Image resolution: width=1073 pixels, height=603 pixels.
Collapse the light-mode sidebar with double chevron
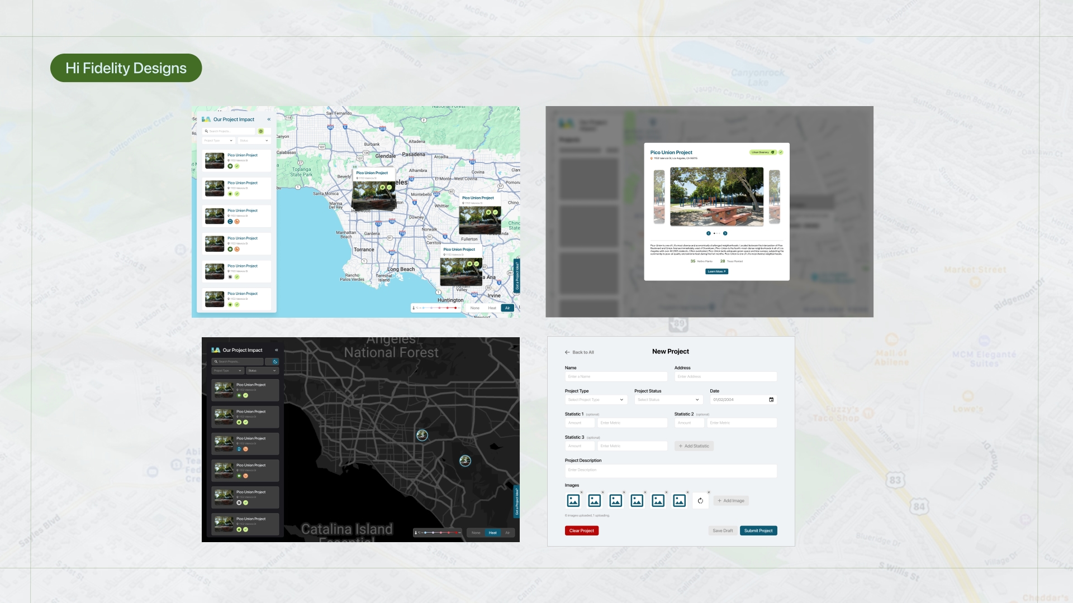tap(269, 119)
